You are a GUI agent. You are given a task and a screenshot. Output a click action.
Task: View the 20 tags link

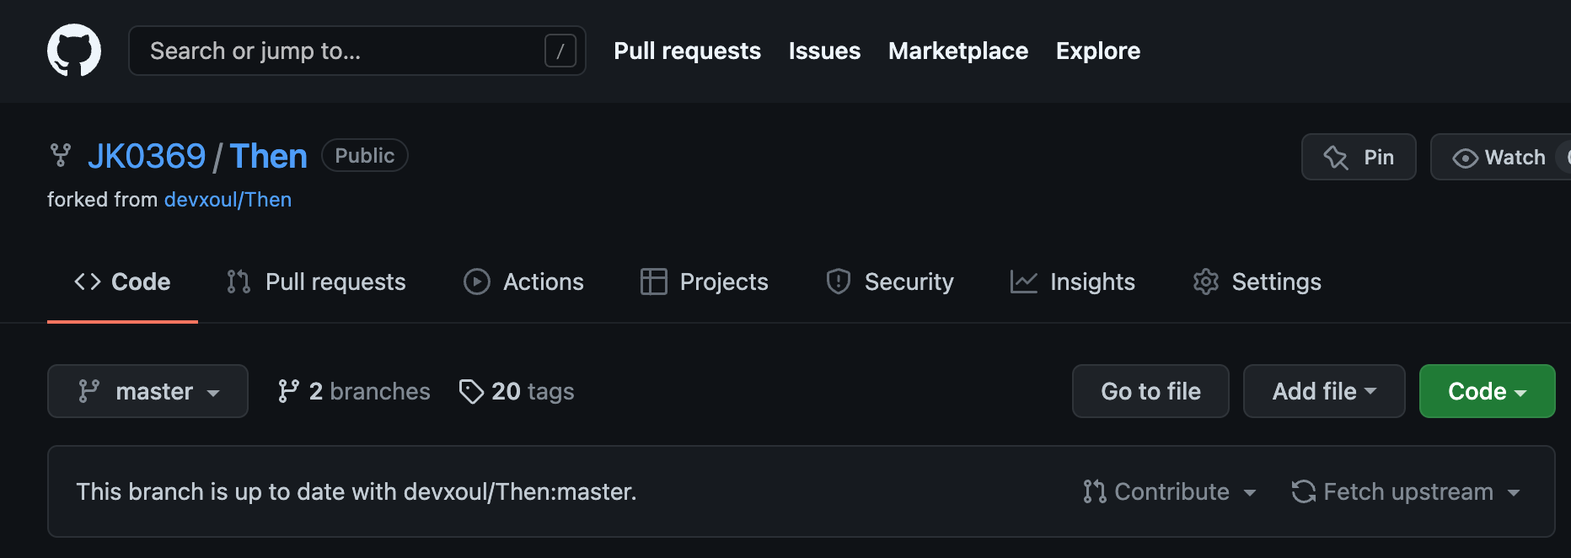pyautogui.click(x=517, y=391)
